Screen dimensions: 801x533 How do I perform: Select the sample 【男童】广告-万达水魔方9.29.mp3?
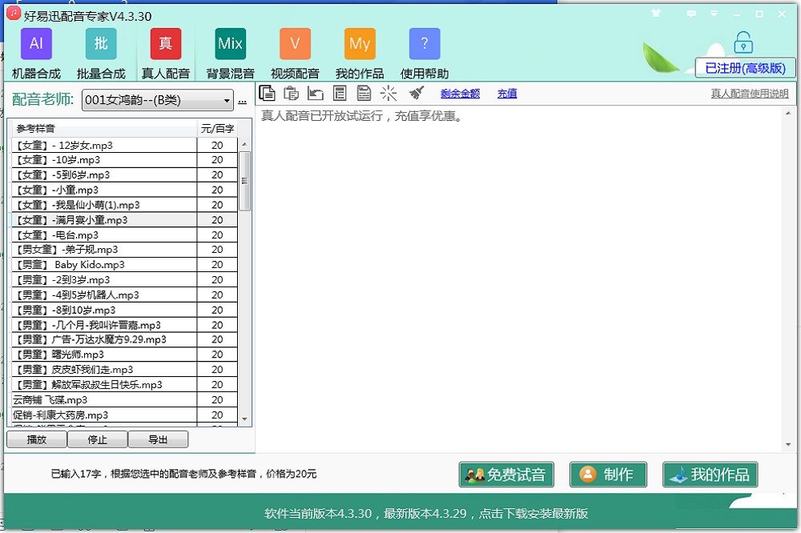coord(104,339)
